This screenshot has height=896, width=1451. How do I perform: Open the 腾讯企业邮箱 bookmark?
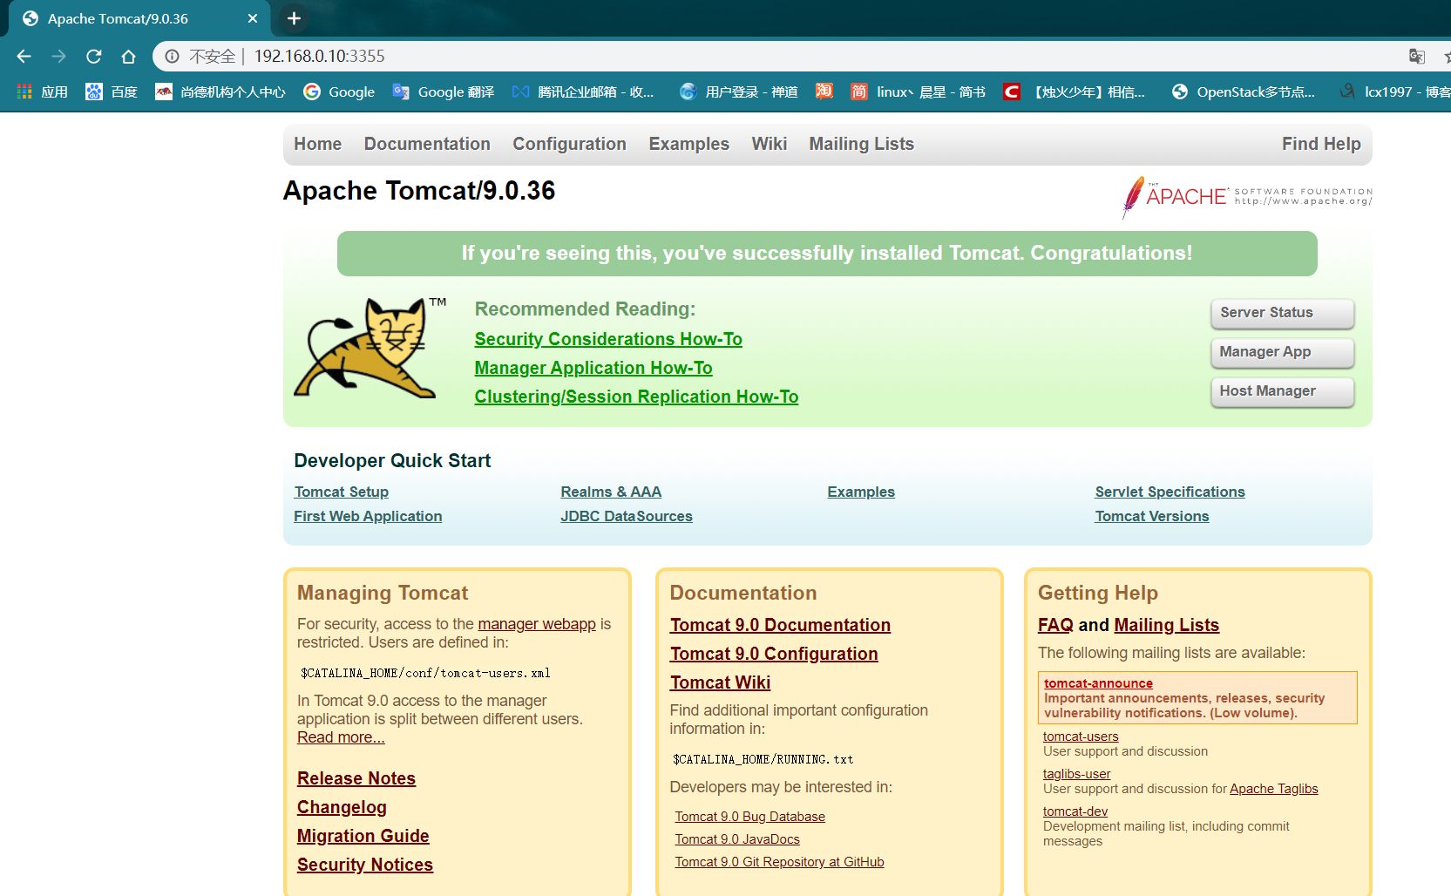point(583,92)
